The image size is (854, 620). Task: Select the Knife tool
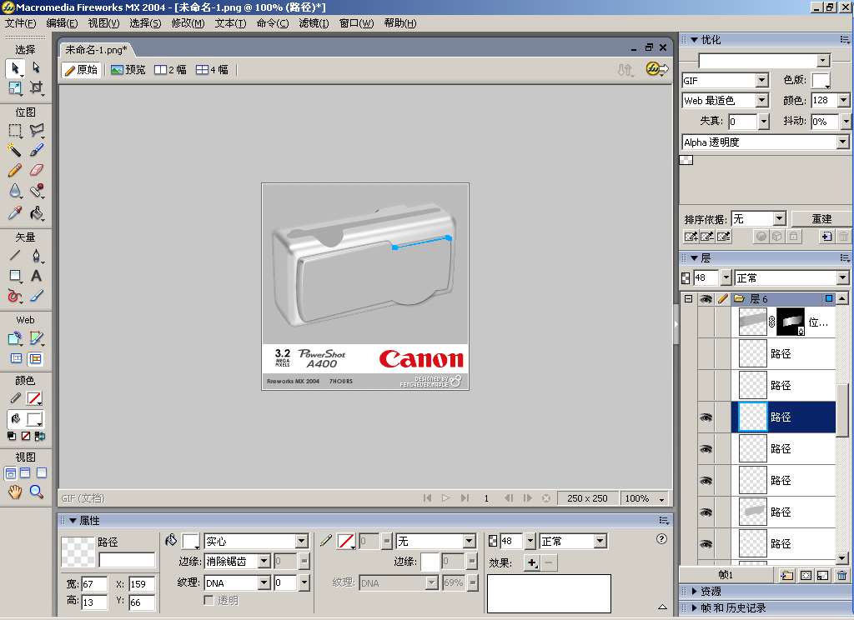[x=36, y=296]
